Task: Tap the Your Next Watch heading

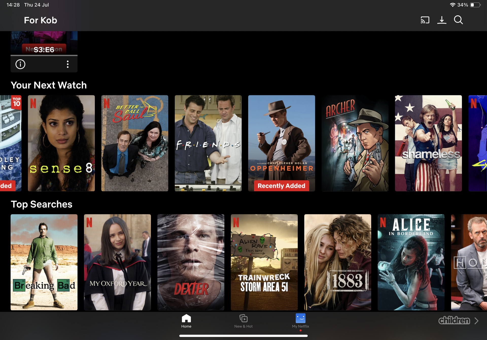Action: pos(49,85)
